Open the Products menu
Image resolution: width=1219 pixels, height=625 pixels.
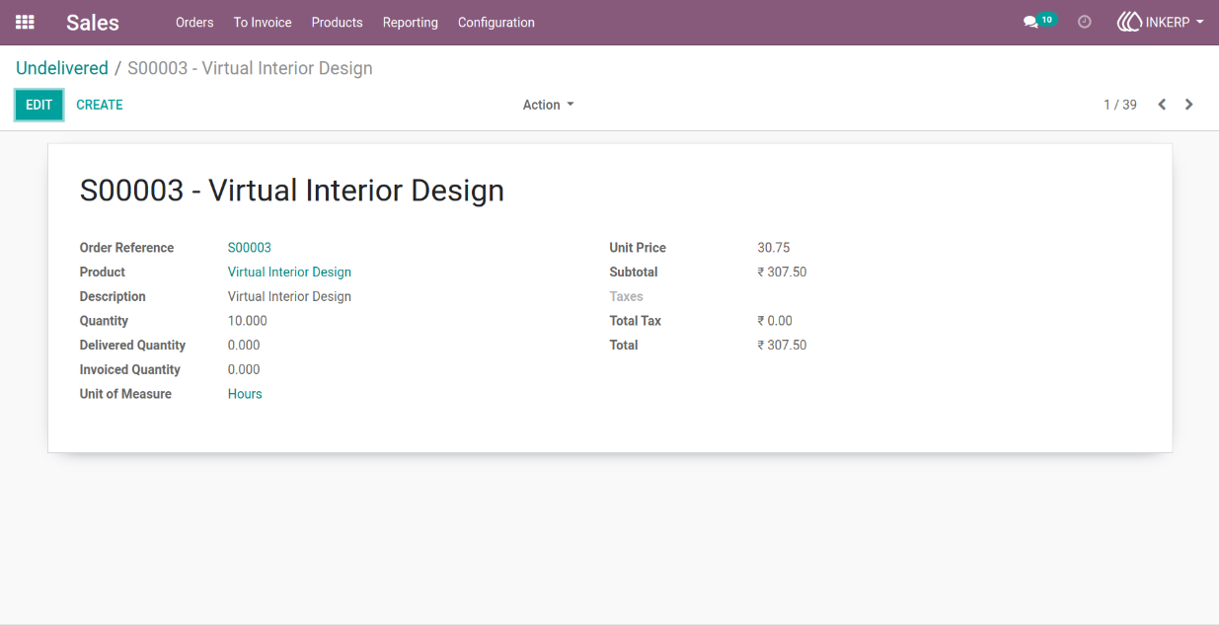coord(338,22)
